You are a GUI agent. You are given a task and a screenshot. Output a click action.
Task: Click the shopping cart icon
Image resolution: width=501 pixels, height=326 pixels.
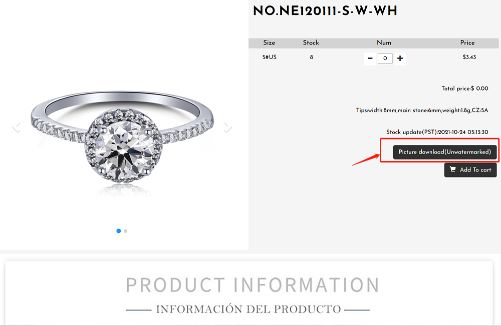pyautogui.click(x=453, y=169)
